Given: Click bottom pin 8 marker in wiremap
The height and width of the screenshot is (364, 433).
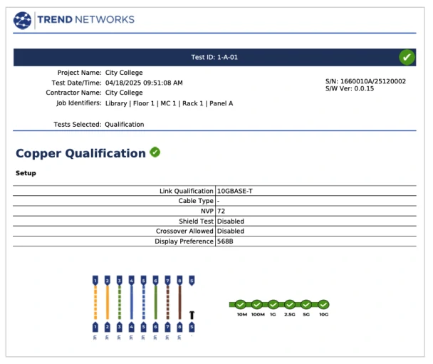Looking at the screenshot, I should [x=179, y=327].
